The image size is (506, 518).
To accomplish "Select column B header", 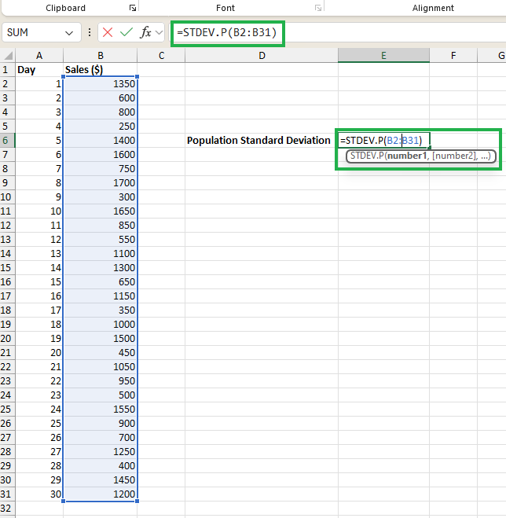I will tap(101, 56).
